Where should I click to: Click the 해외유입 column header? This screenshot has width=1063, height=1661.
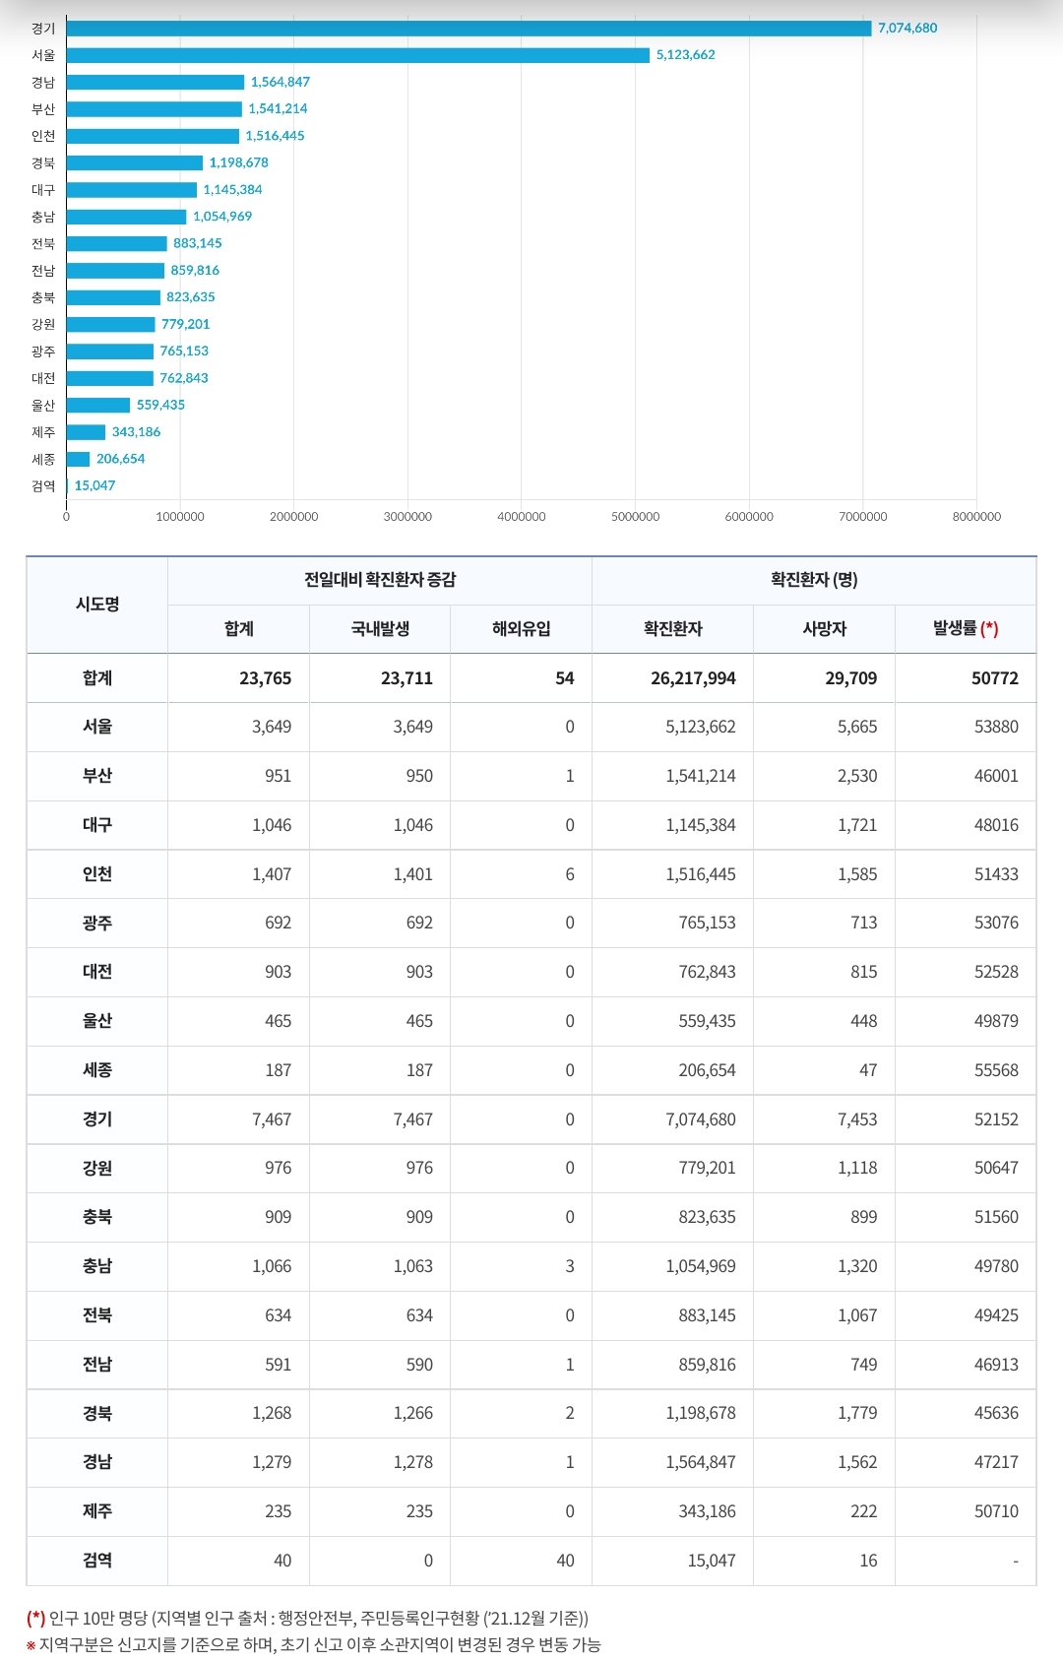tap(522, 628)
